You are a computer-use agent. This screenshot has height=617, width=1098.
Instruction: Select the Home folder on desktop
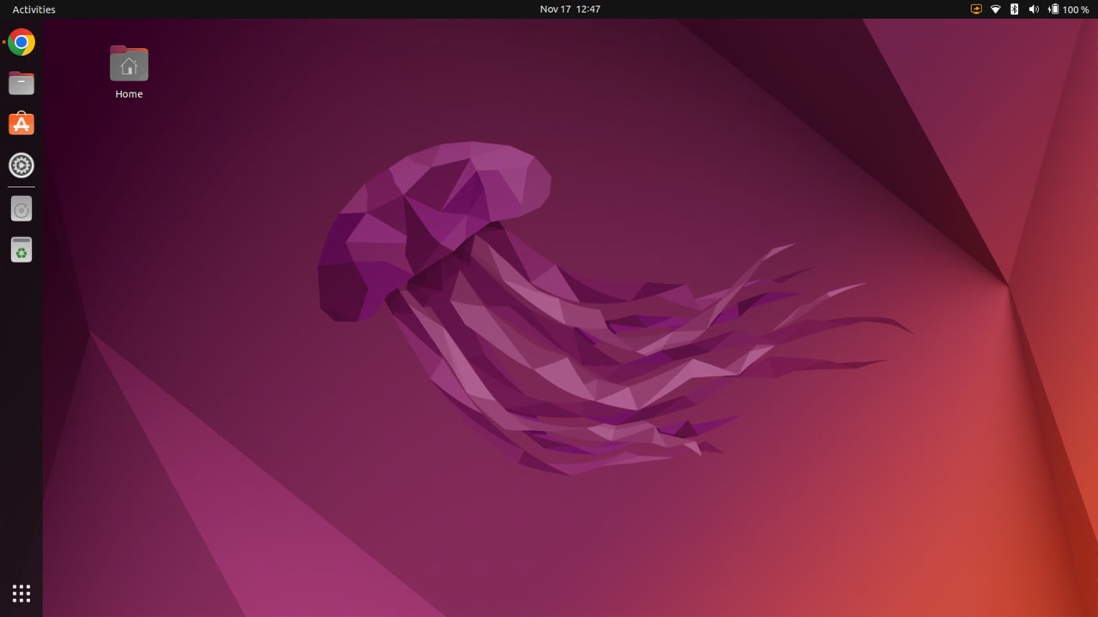(129, 64)
